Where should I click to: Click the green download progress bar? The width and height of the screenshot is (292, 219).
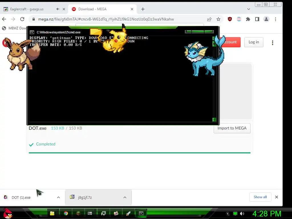140,153
